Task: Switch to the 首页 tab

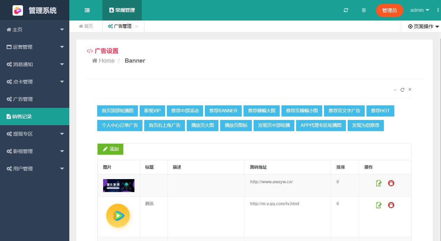Action: (86, 26)
